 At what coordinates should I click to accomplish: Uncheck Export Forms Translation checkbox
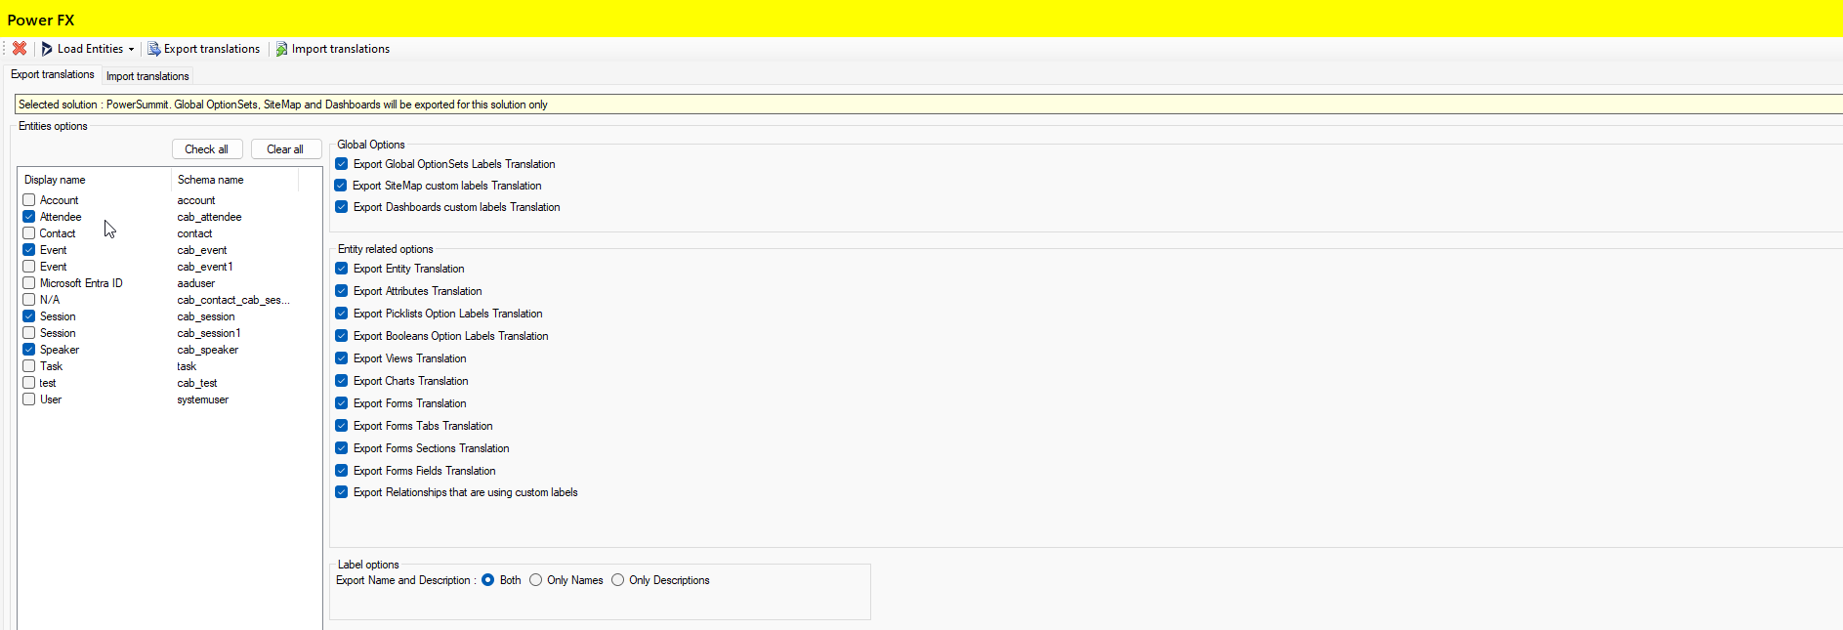(x=342, y=403)
